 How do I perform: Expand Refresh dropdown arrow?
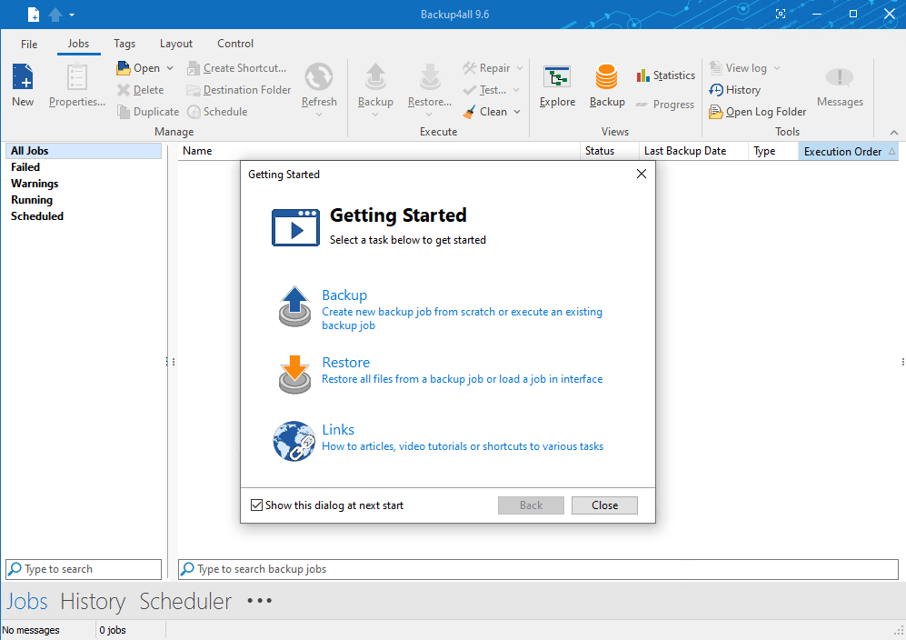tap(319, 115)
